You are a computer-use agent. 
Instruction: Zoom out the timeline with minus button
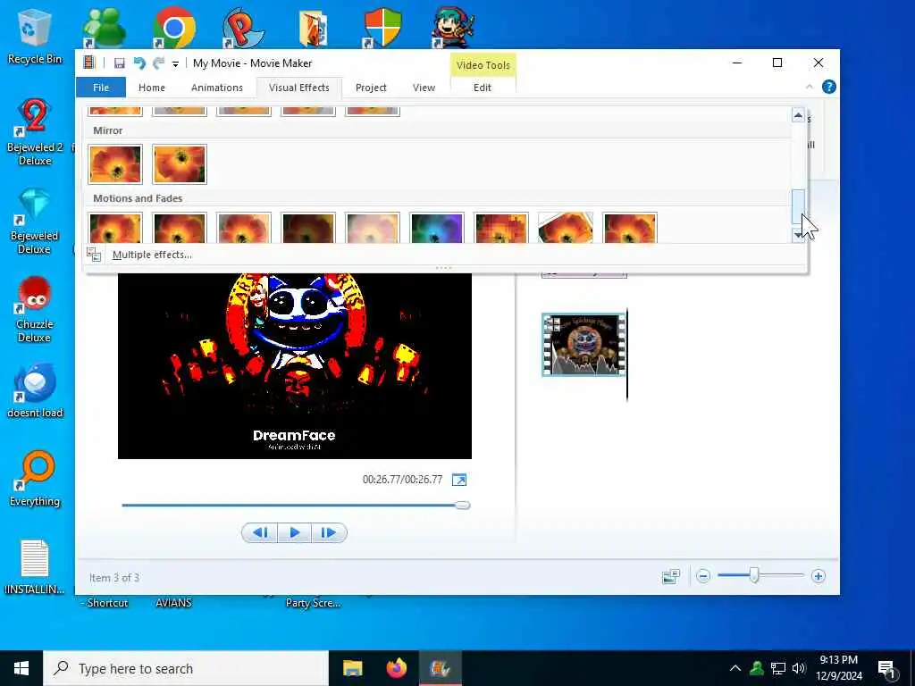(x=703, y=576)
